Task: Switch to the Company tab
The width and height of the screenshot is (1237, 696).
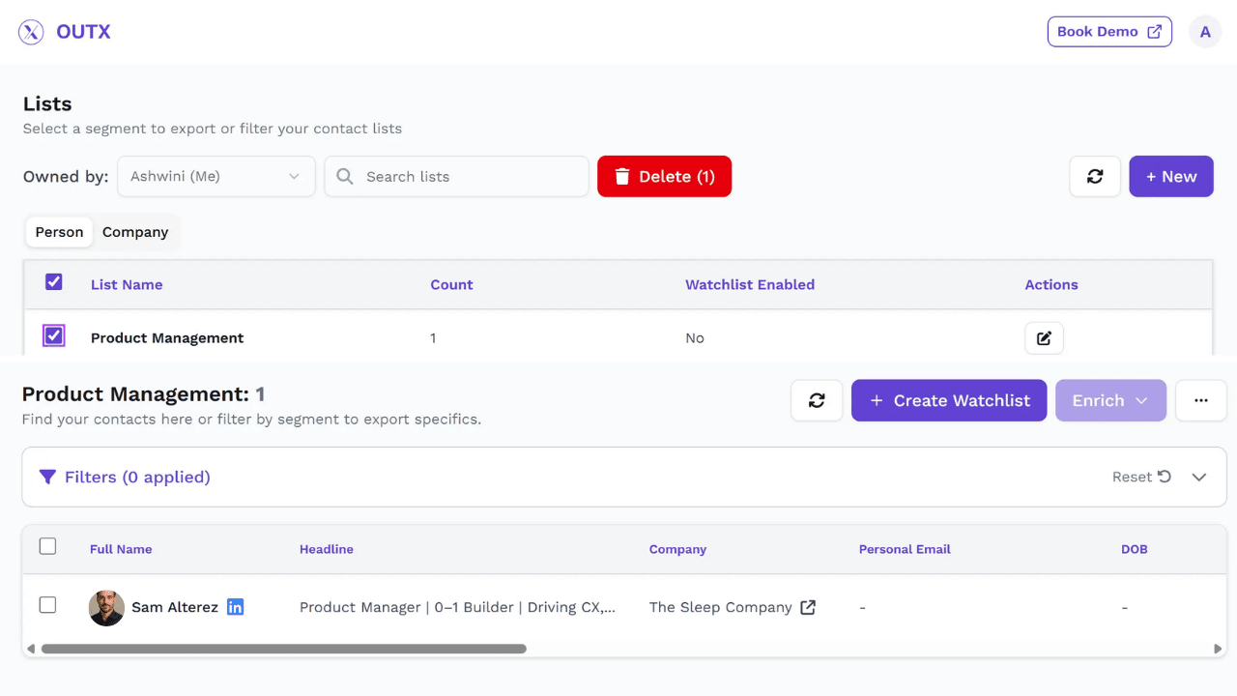Action: click(135, 232)
